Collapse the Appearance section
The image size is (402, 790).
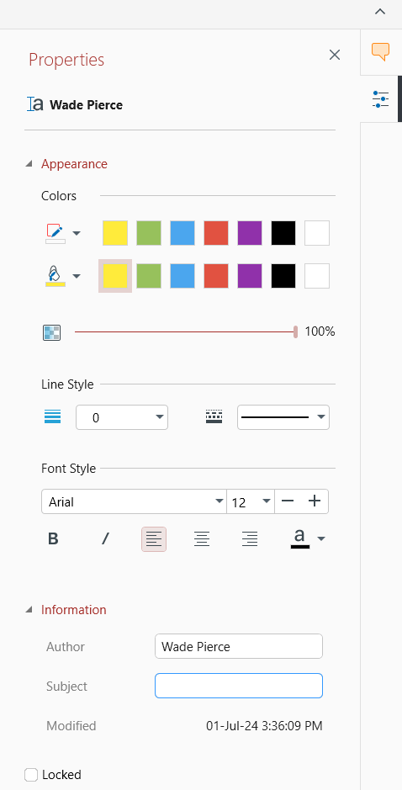(29, 164)
